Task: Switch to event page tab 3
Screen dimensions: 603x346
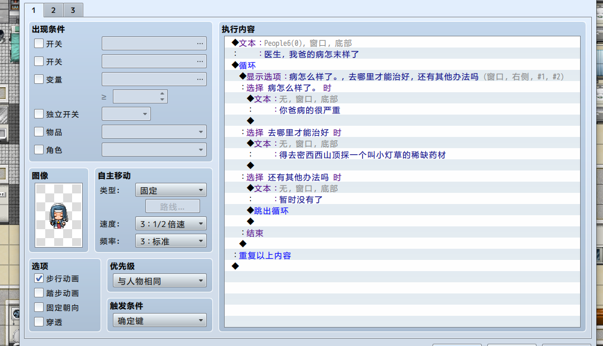Action: pyautogui.click(x=73, y=11)
